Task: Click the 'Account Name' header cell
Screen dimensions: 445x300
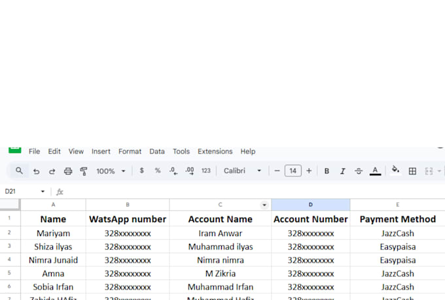Action: tap(221, 219)
